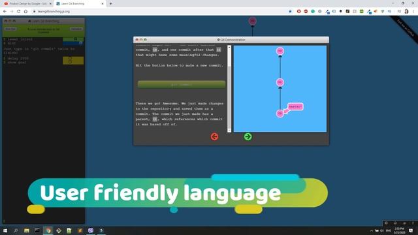Open the orange extension icon
The height and width of the screenshot is (235, 418).
376,12
